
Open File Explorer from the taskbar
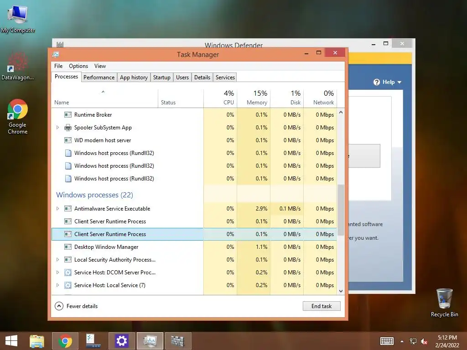[37, 341]
